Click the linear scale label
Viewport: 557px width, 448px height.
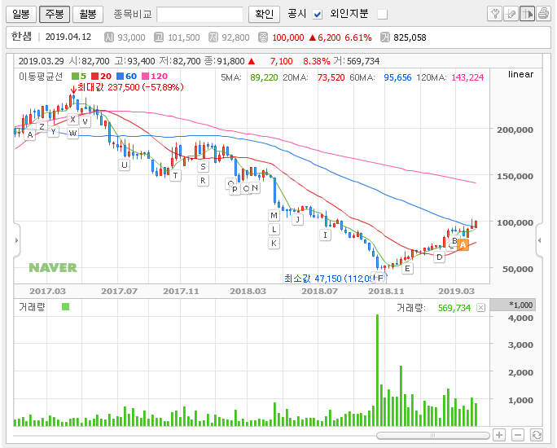point(520,74)
